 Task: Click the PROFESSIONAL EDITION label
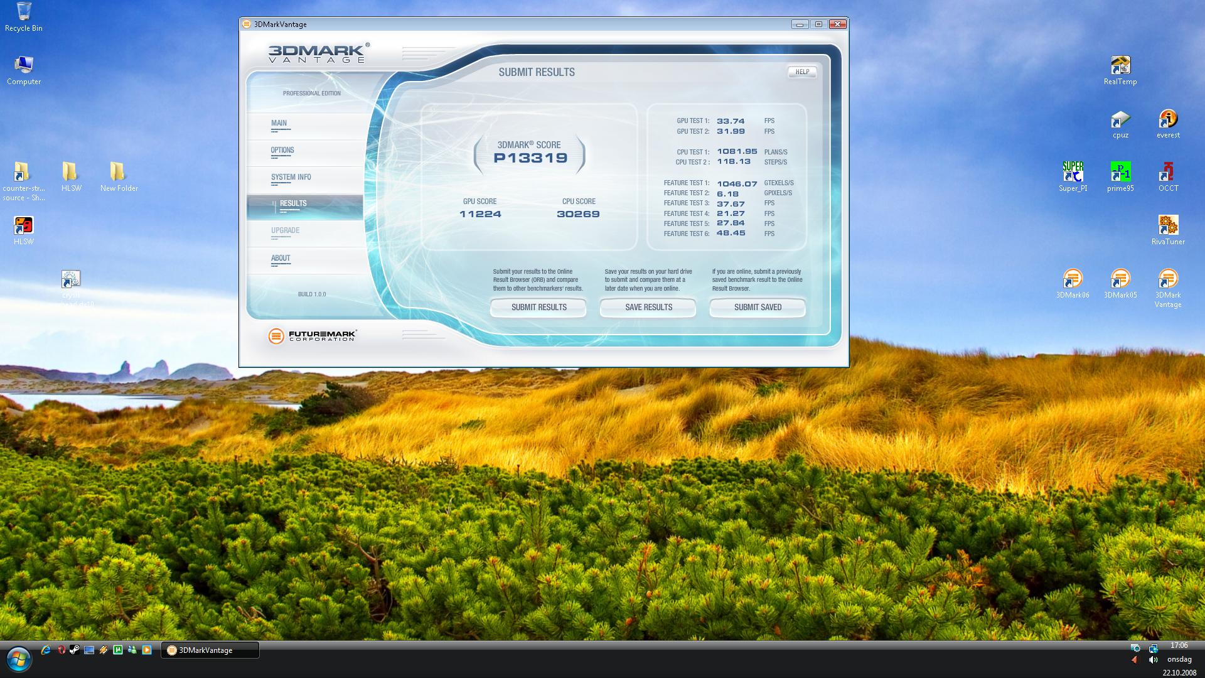click(311, 94)
